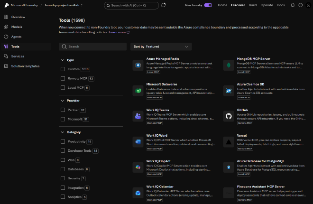Check the Analytics category filter
Viewport: 313px width, 204px height.
63,197
